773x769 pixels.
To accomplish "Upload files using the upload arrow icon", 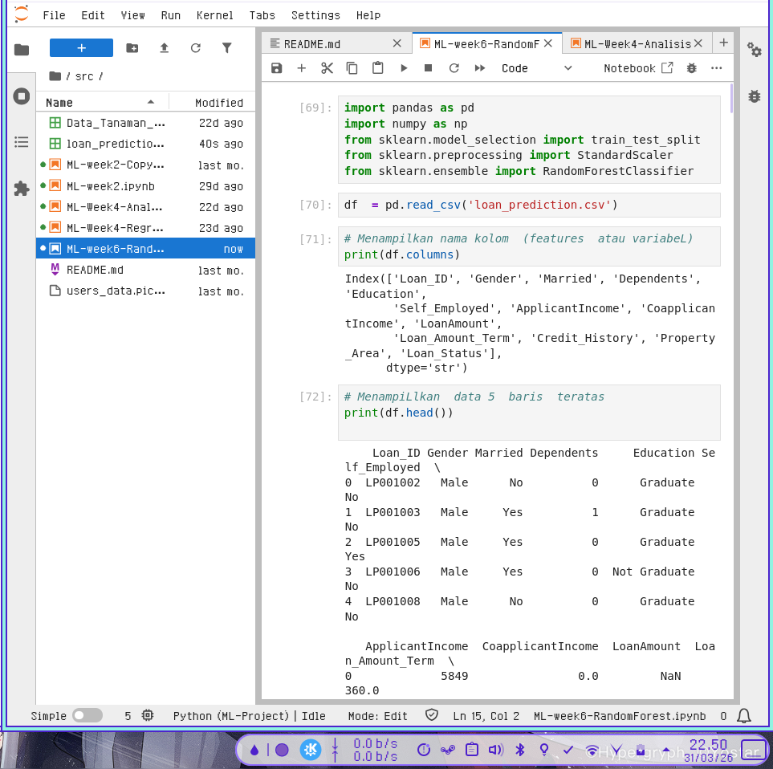I will (x=165, y=48).
